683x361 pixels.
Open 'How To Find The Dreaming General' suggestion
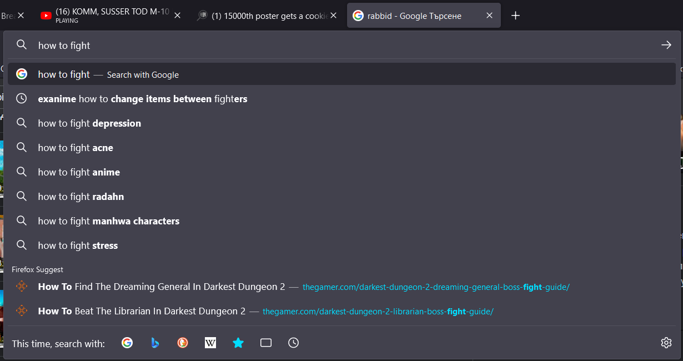point(341,287)
